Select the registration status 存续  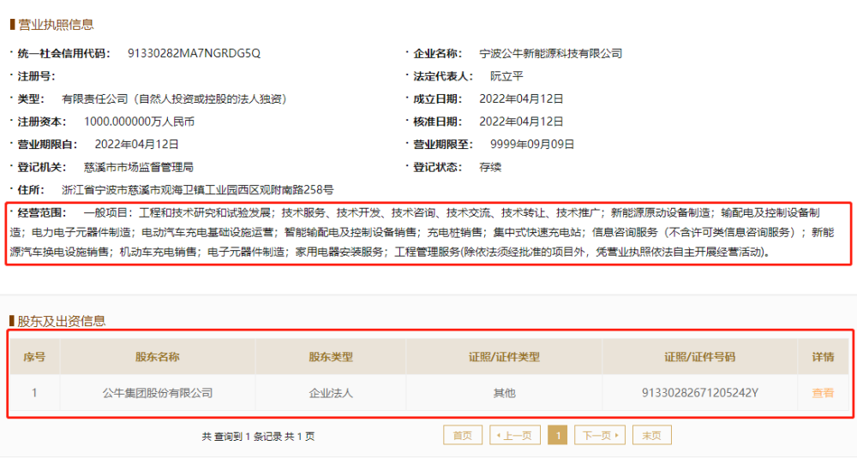click(x=490, y=167)
